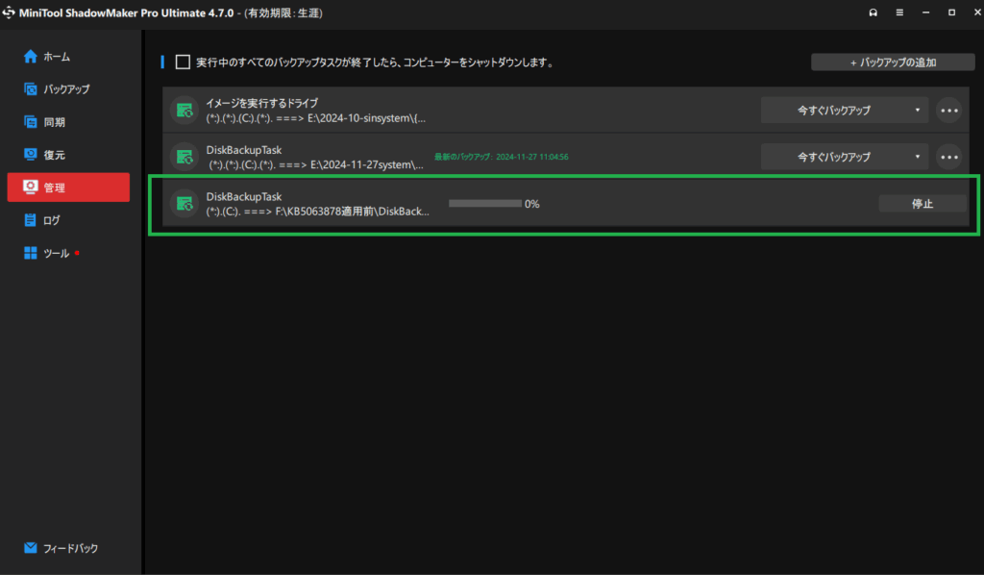The image size is (984, 575).
Task: Click the Feedback envelope icon
Action: [x=30, y=548]
